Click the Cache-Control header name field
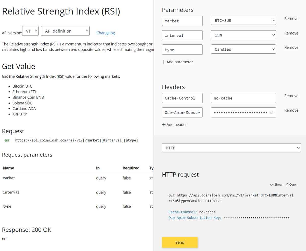Viewport: 306px width, 251px height. 182,98
